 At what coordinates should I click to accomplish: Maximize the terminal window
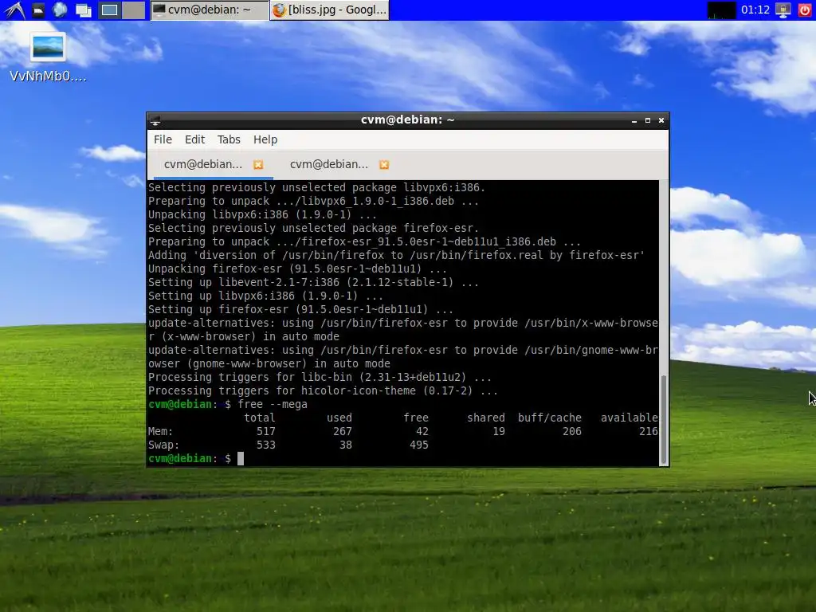[x=648, y=121]
